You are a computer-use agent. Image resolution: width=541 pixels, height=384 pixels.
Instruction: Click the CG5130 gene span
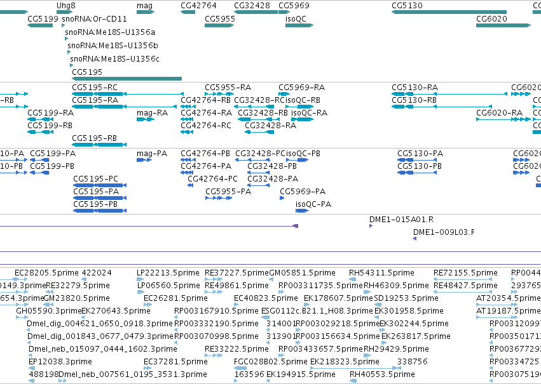pos(449,12)
